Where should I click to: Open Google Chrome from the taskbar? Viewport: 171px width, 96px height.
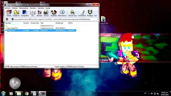pyautogui.click(x=27, y=94)
